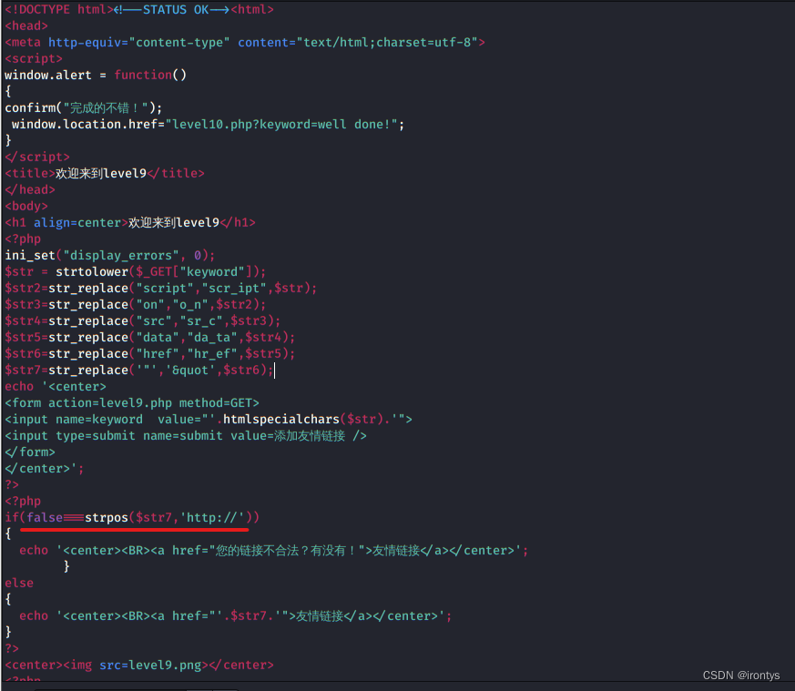Click the ini_set display_errors line
The height and width of the screenshot is (691, 795).
110,255
